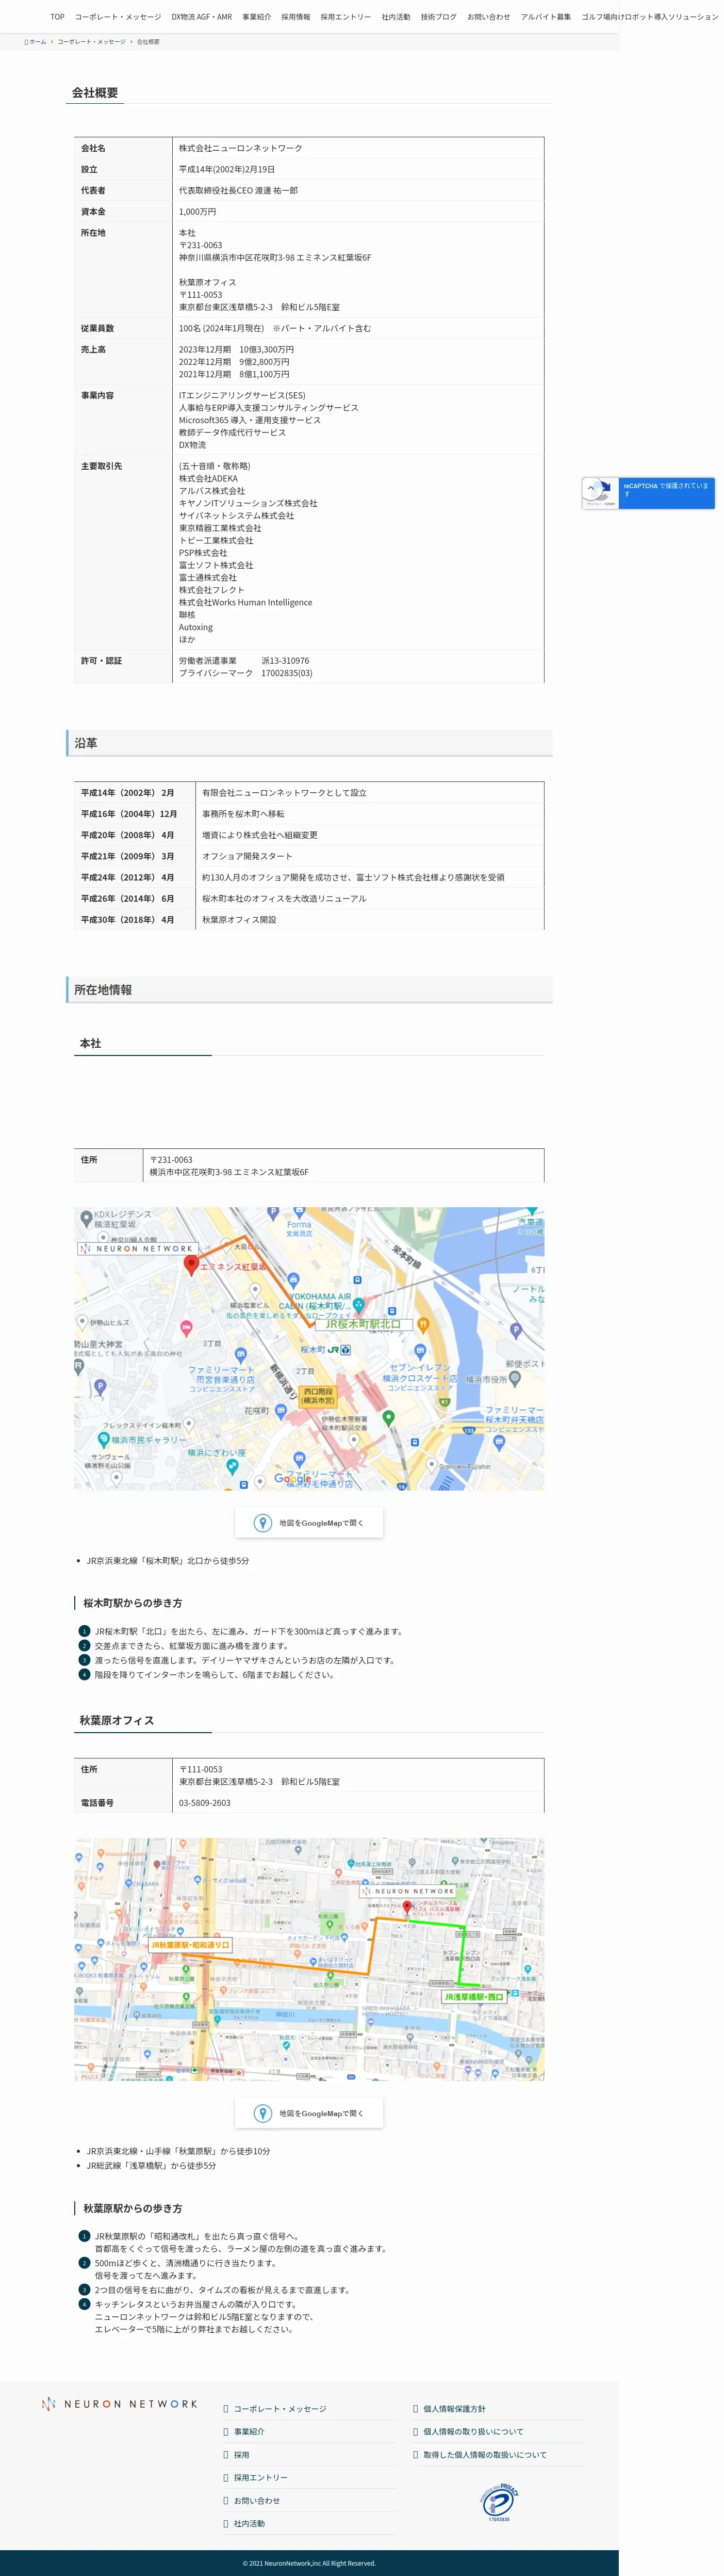Click history entry 秋葉原オフィス開設
724x2576 pixels.
[240, 920]
